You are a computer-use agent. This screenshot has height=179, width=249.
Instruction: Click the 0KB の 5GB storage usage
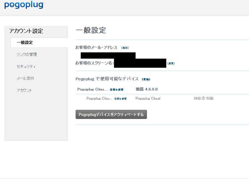tap(204, 98)
